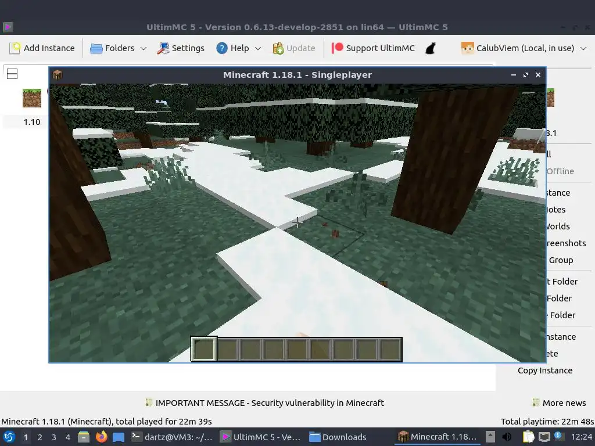Click the Add Instance toolbar button
The image size is (595, 446).
[x=42, y=48]
